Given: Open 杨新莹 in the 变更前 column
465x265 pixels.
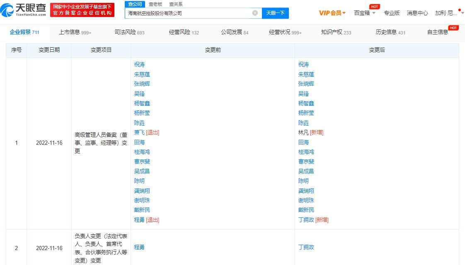Looking at the screenshot, I should 142,113.
